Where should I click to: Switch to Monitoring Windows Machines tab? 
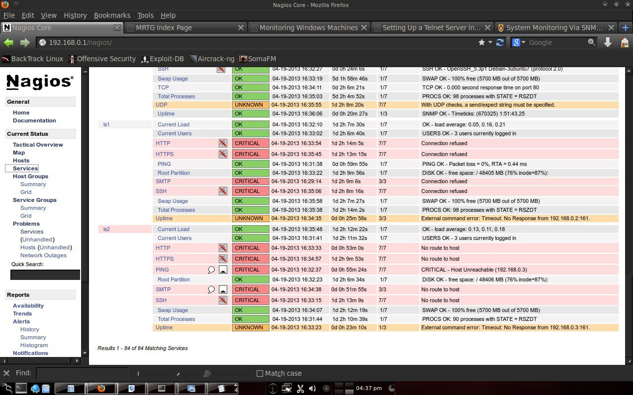(x=308, y=28)
